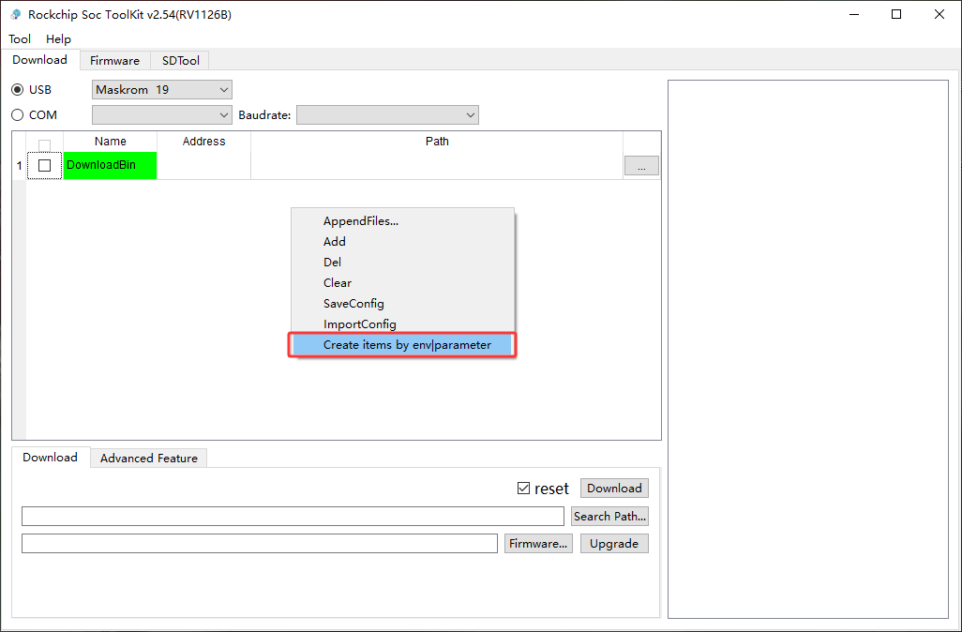Click the firmware path input field

(260, 544)
